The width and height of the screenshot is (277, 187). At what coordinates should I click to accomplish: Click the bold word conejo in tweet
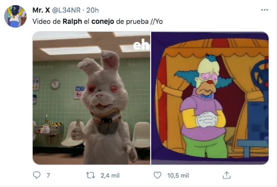point(102,21)
